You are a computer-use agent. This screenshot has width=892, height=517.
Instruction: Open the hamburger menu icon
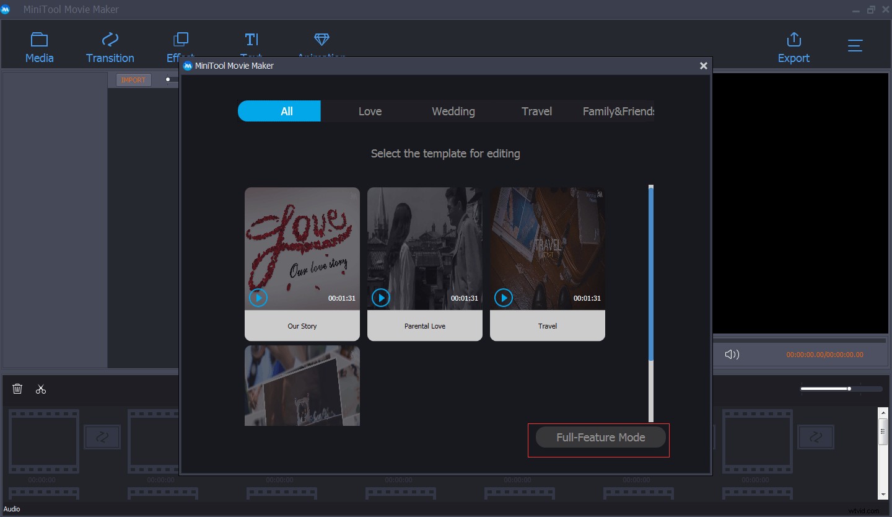coord(855,46)
